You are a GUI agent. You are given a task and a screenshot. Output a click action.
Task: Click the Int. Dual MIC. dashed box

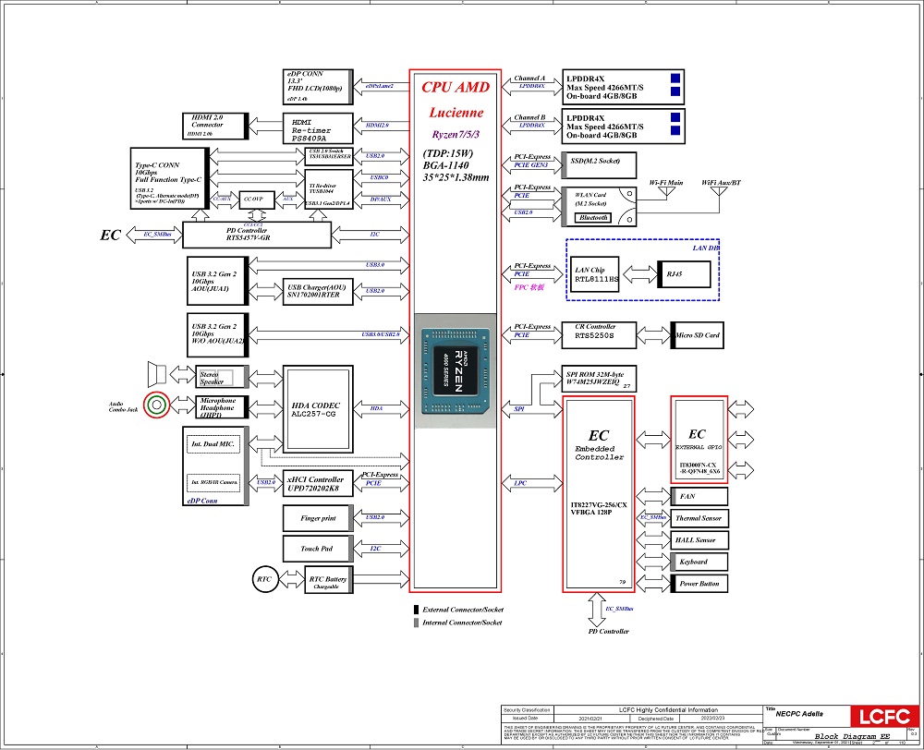click(213, 444)
